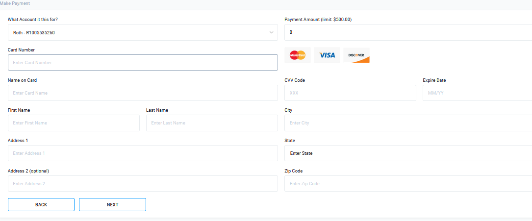Viewport: 532px width, 221px height.
Task: Click the City input field
Action: coord(408,123)
